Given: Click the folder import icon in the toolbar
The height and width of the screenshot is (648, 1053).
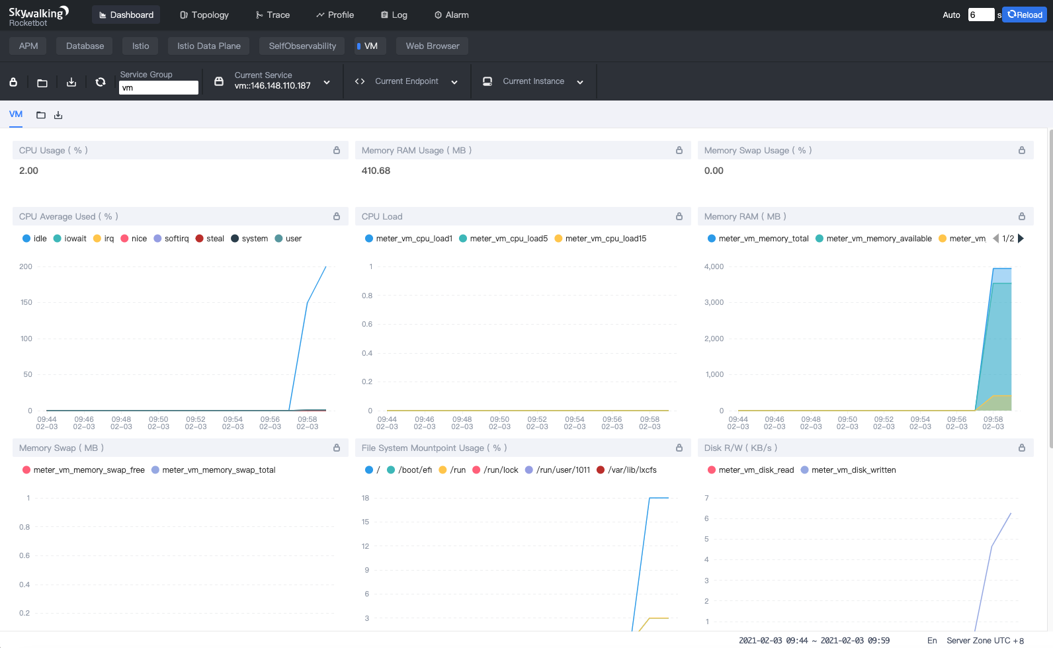Looking at the screenshot, I should pos(42,82).
